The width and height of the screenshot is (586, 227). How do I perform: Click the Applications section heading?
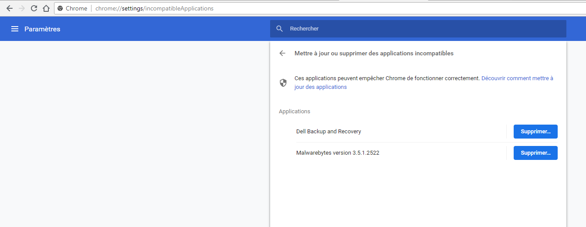click(x=295, y=112)
